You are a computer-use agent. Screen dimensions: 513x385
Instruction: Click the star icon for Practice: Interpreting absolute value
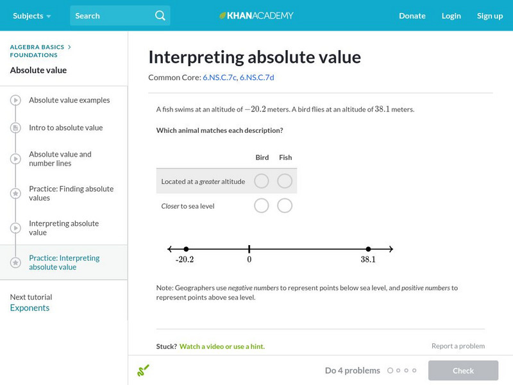[x=16, y=262]
